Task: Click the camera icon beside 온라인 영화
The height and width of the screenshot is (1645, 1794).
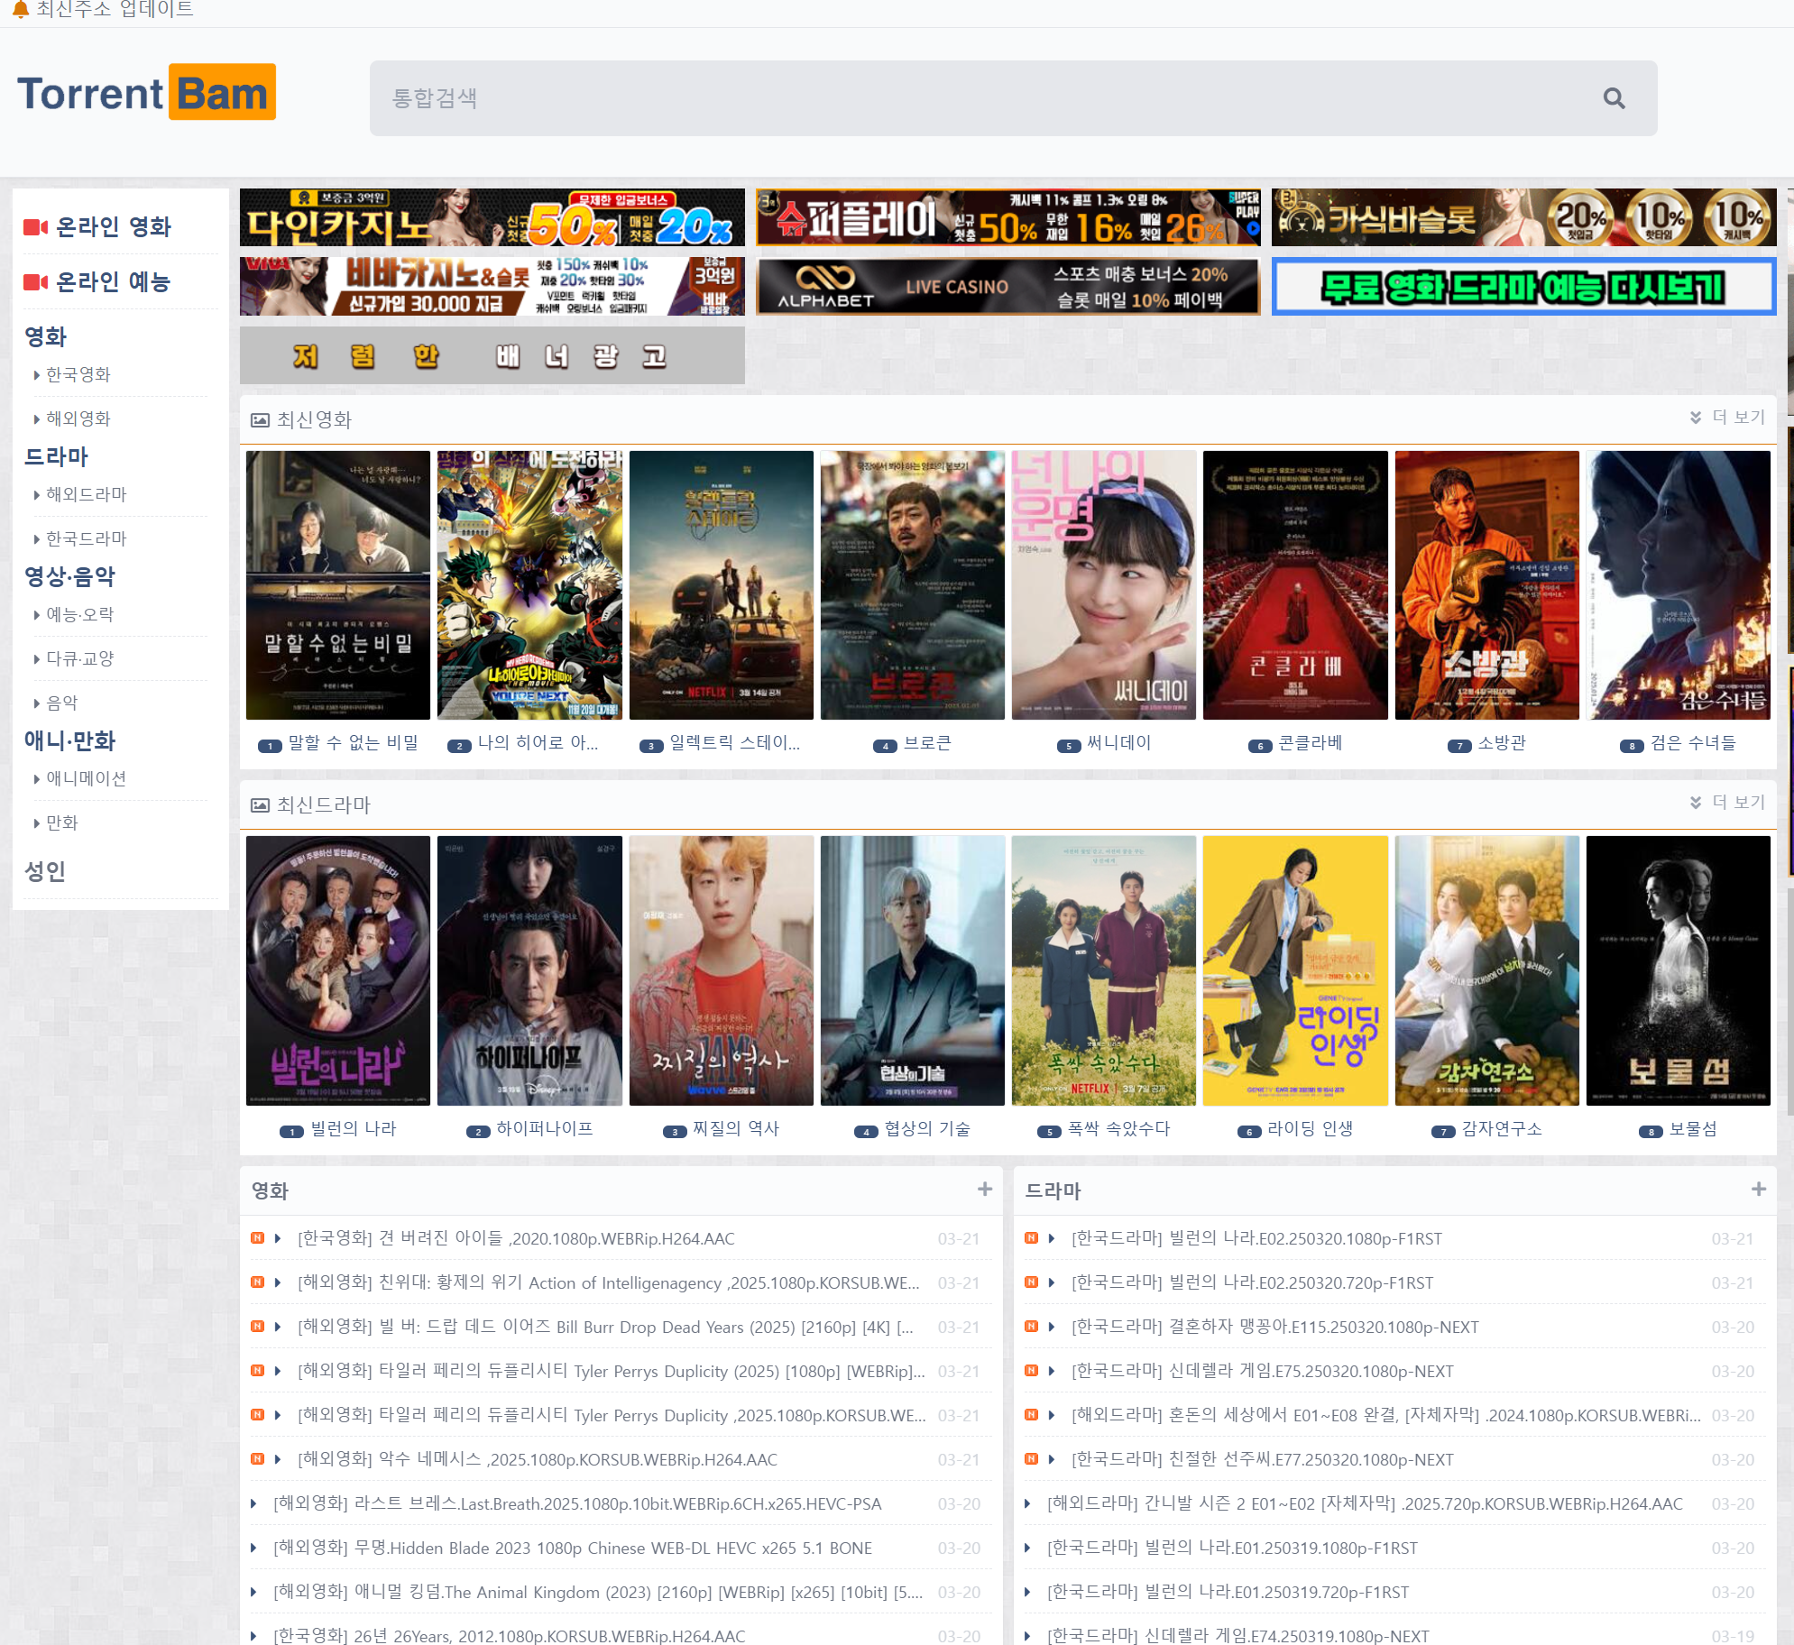Action: 35,227
